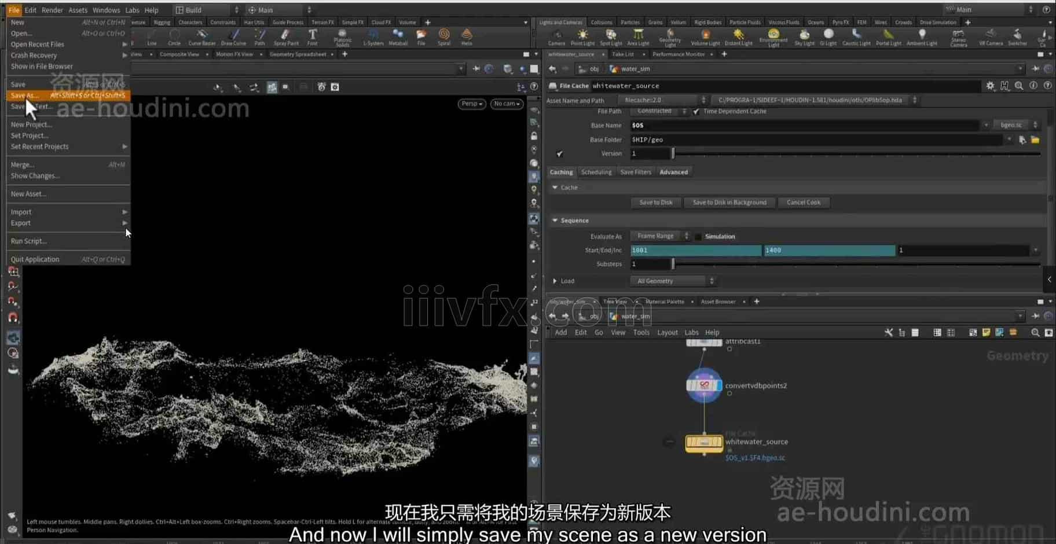This screenshot has height=544, width=1056.
Task: Switch to the Scheduling tab
Action: pyautogui.click(x=596, y=172)
